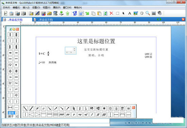Image resolution: width=187 pixels, height=128 pixels.
Task: Select the accent mark symbol in palette
Action: click(10, 77)
